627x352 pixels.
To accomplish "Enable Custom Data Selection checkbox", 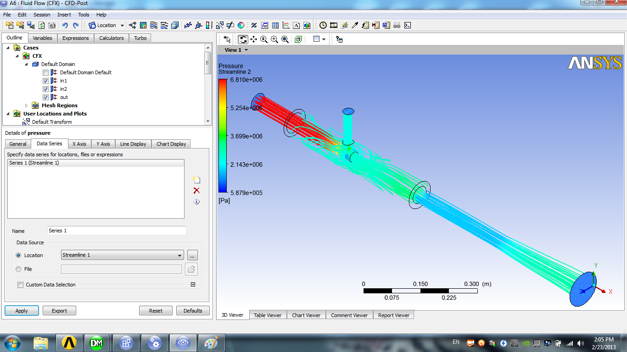I will click(20, 285).
